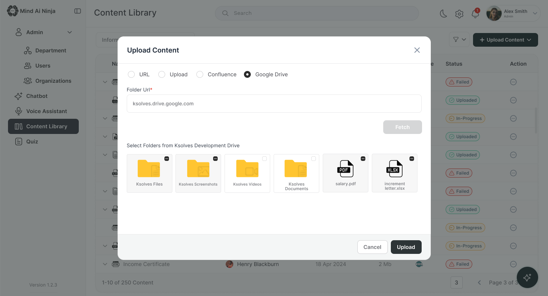The image size is (548, 296).
Task: Click the Users sidebar icon
Action: 28,66
